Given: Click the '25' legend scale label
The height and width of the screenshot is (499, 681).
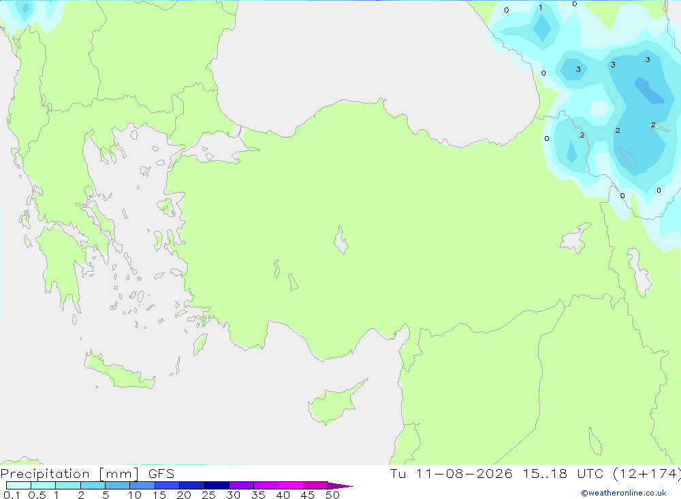Looking at the screenshot, I should [x=208, y=495].
